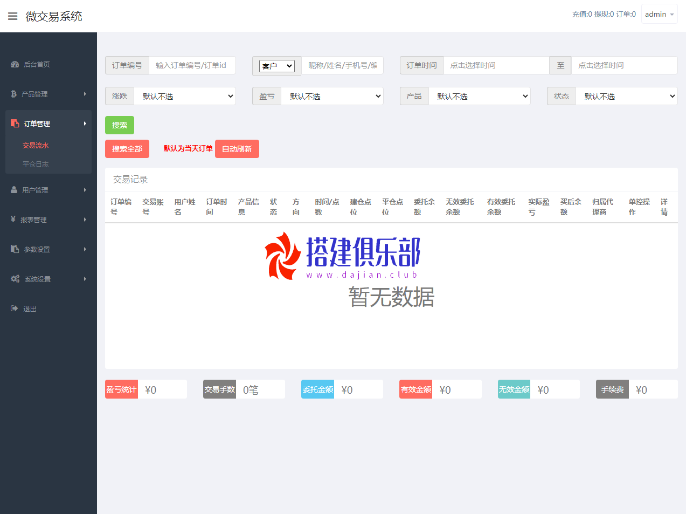686x514 pixels.
Task: Click the sign-out icon beside 退出
Action: (15, 309)
